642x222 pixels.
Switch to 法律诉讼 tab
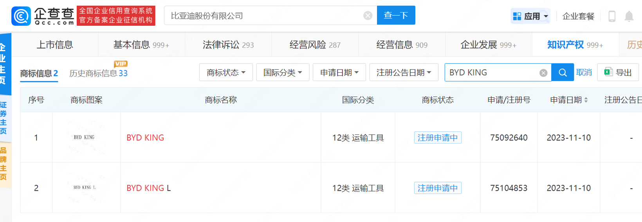tap(228, 45)
